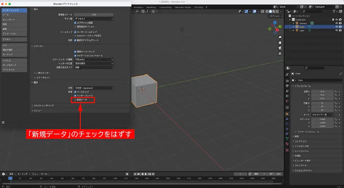This screenshot has width=344, height=188.
Task: Enable Pythonツールチップを表示 checkbox
Action: (75, 36)
